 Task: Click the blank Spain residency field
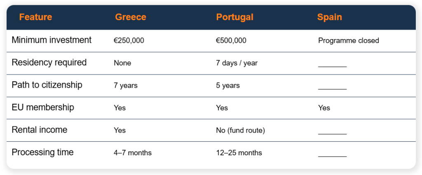click(x=333, y=65)
